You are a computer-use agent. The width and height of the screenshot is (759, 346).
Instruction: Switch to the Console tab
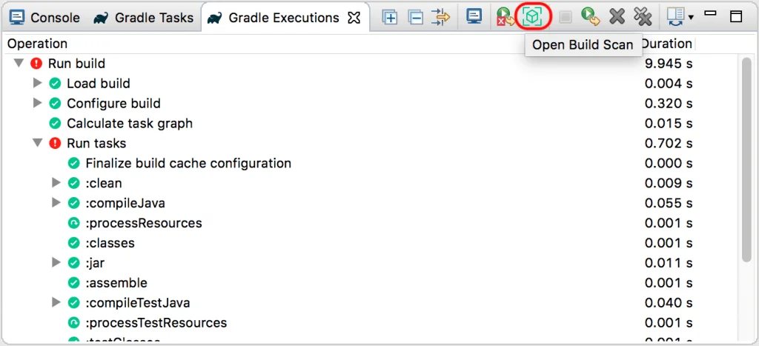coord(46,17)
